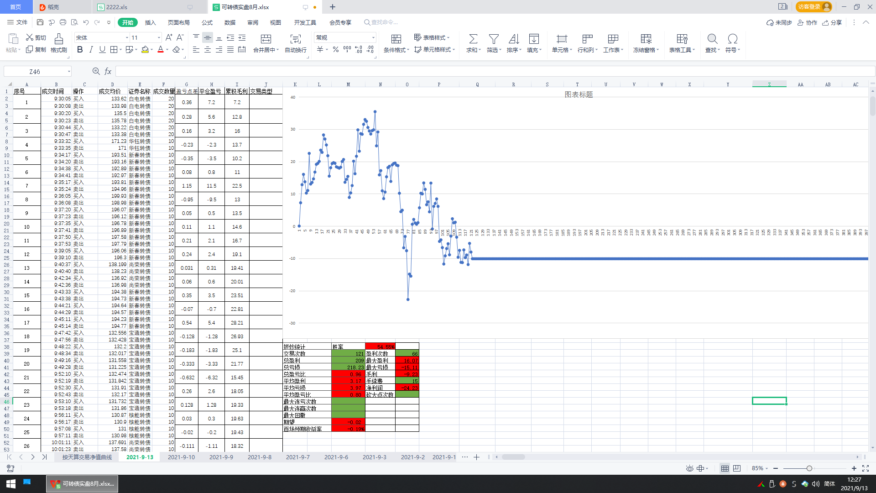The width and height of the screenshot is (876, 493).
Task: Open the font size dropdown (11)
Action: click(x=159, y=37)
